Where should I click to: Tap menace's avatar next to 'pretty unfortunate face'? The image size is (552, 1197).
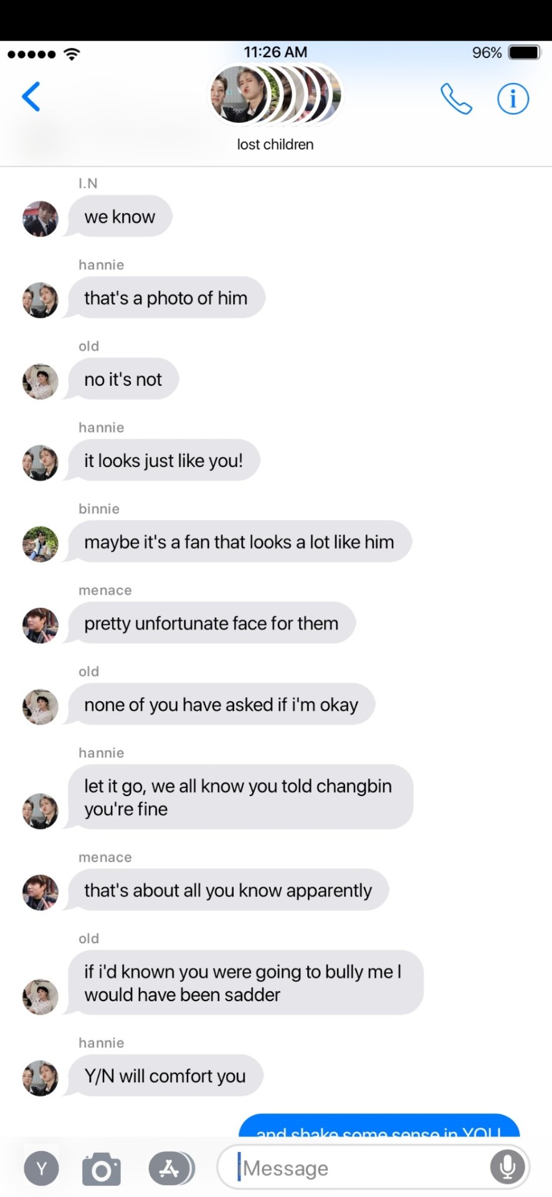coord(40,625)
